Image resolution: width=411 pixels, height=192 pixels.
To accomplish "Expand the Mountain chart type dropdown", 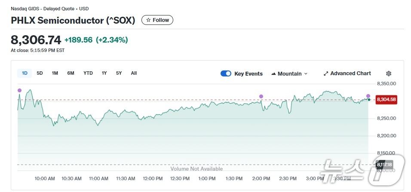I will 306,74.
